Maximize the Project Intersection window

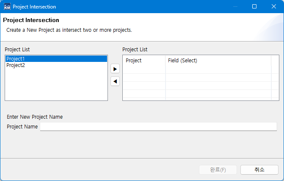(x=254, y=7)
